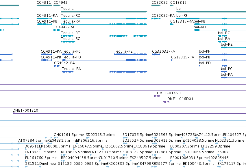Viewport: 246px width, 168px height.
Task: Click EST EK261760.5prime
Action: coord(41,158)
